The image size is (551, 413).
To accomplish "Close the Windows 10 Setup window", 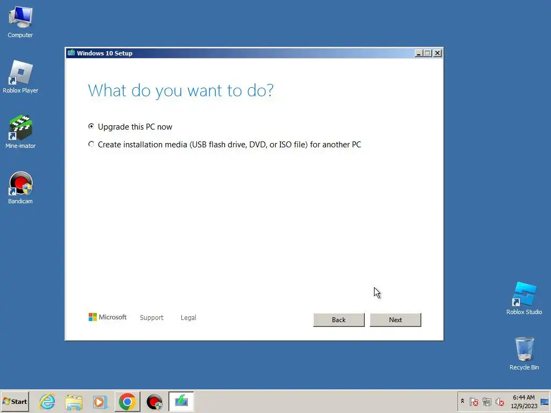I will tap(437, 53).
